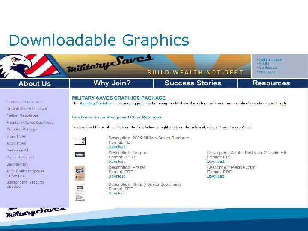Select Organization Resources in sidebar
Viewport: 308px width, 231px height.
coord(27,109)
